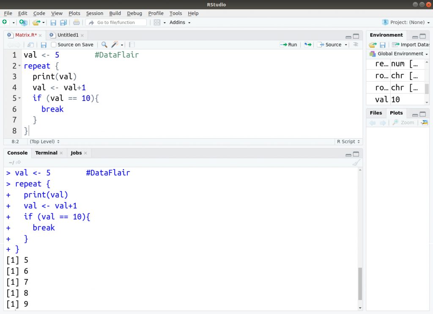The width and height of the screenshot is (433, 314).
Task: Click the '#DataFlair' comment in the editor
Action: [x=117, y=55]
